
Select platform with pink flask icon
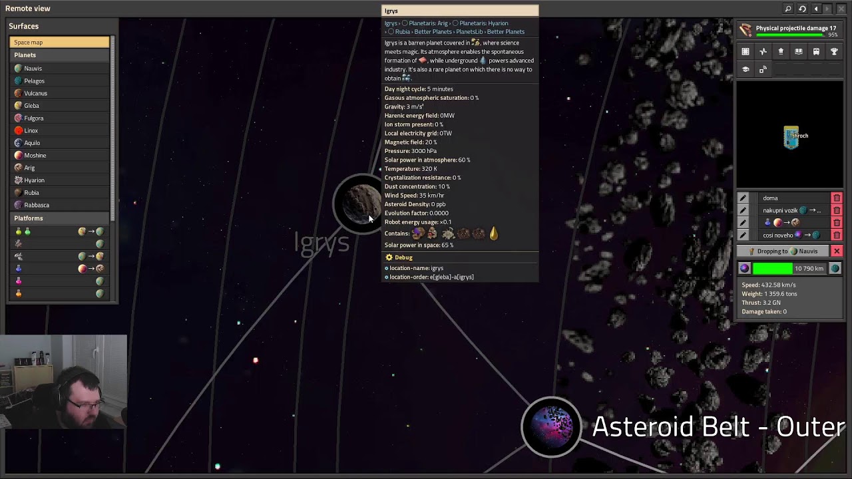(59, 281)
